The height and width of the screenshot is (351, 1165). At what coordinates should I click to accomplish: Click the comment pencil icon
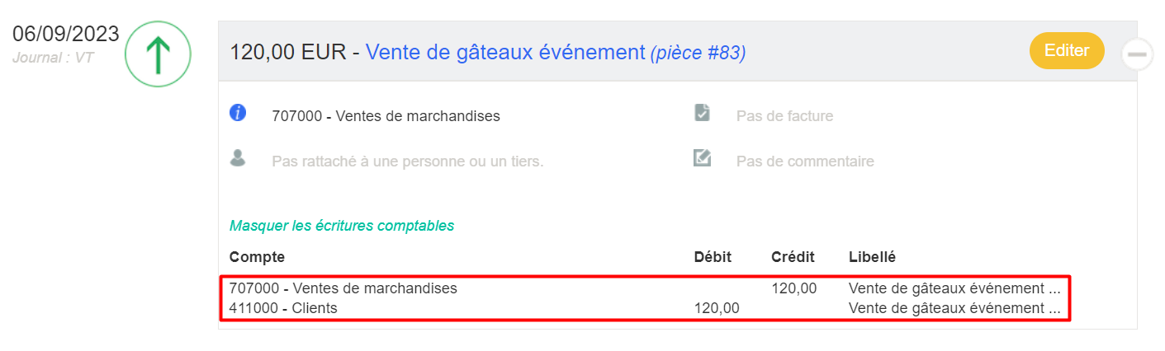[x=703, y=157]
